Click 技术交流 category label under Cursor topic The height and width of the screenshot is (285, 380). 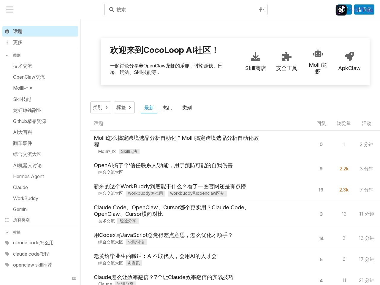coord(107,221)
